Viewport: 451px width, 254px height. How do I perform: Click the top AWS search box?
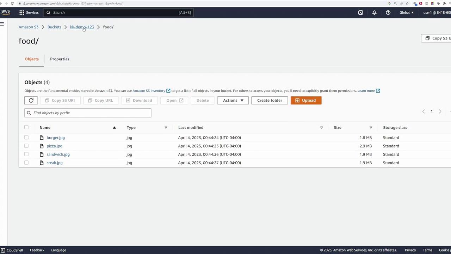click(118, 12)
